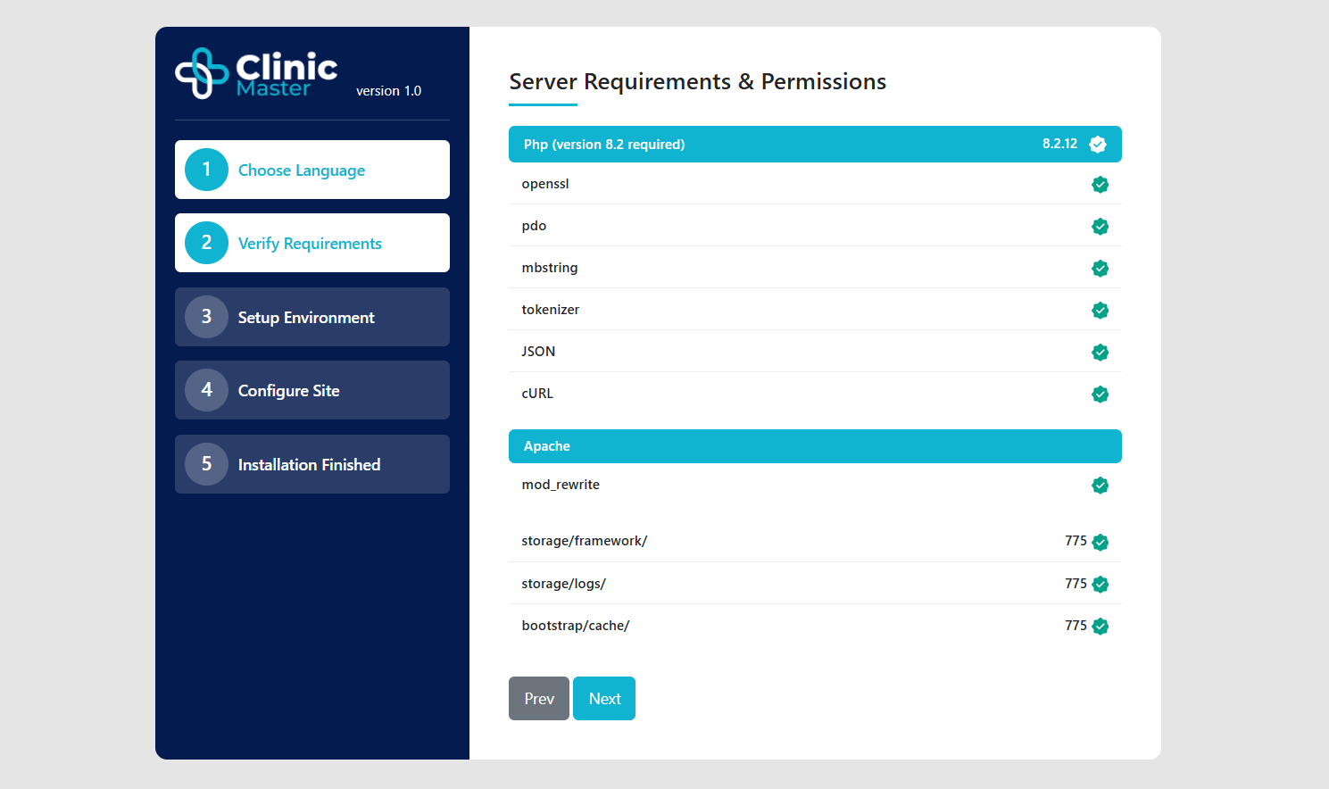Screen dimensions: 1329x789
Task: Click the cURL verified check icon
Action: point(1100,394)
